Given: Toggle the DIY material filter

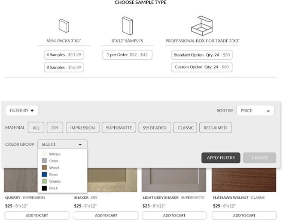Looking at the screenshot, I should [x=55, y=128].
